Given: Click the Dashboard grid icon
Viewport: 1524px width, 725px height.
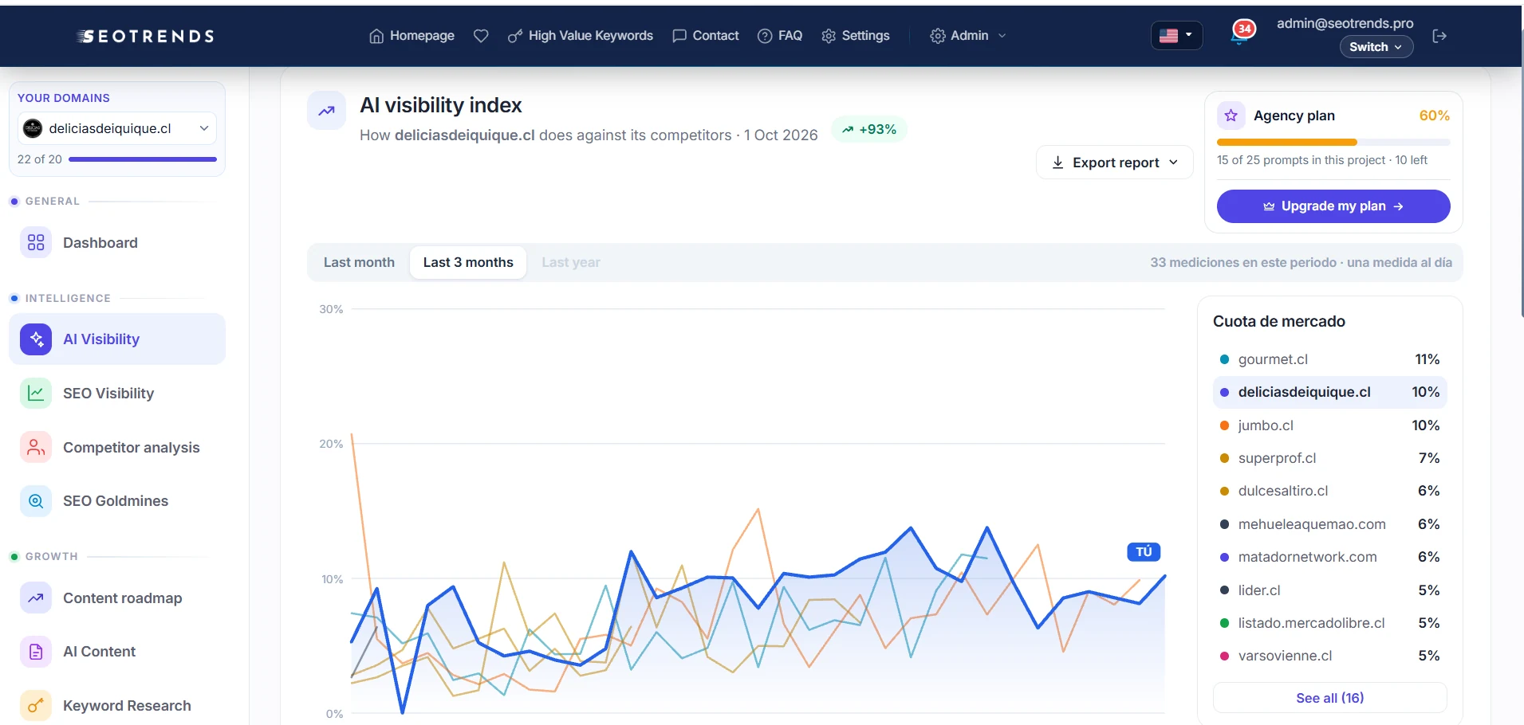Looking at the screenshot, I should [x=36, y=242].
